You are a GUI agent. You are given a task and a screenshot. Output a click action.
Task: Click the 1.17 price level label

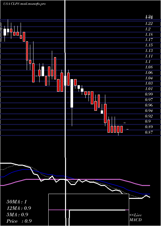coord(149,40)
